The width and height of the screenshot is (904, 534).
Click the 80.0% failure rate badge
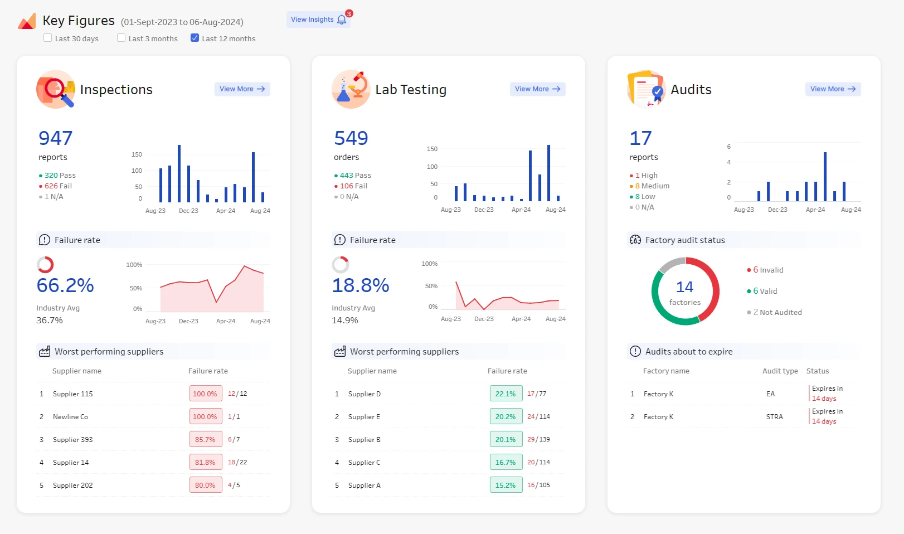point(206,486)
